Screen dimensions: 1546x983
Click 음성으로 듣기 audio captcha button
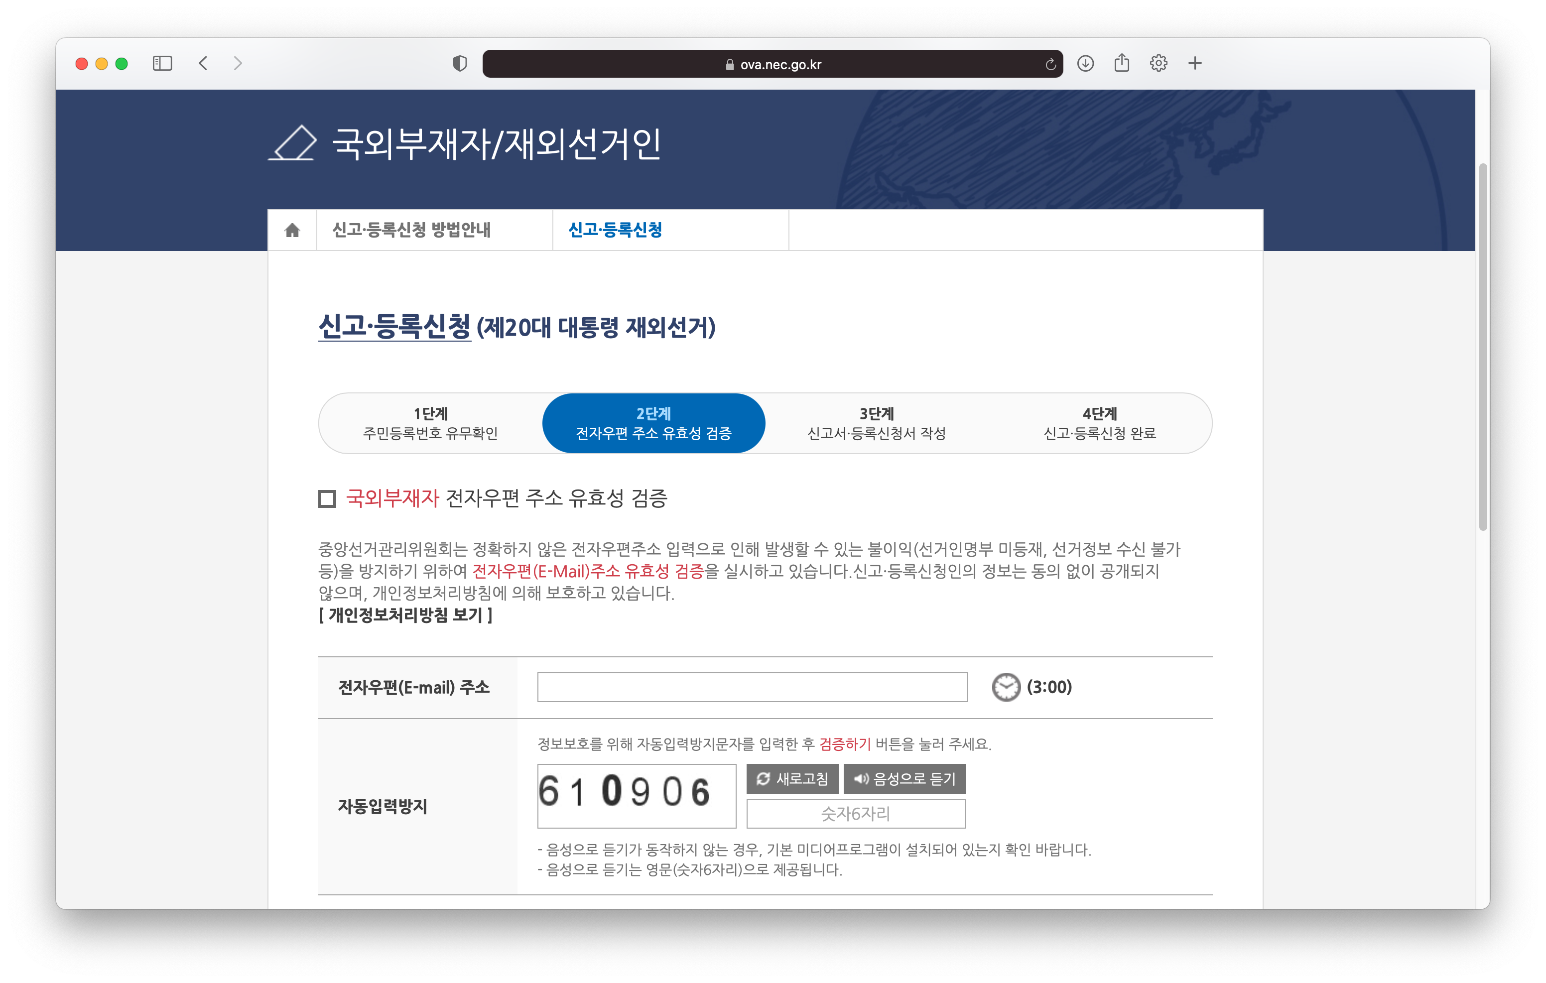coord(904,779)
